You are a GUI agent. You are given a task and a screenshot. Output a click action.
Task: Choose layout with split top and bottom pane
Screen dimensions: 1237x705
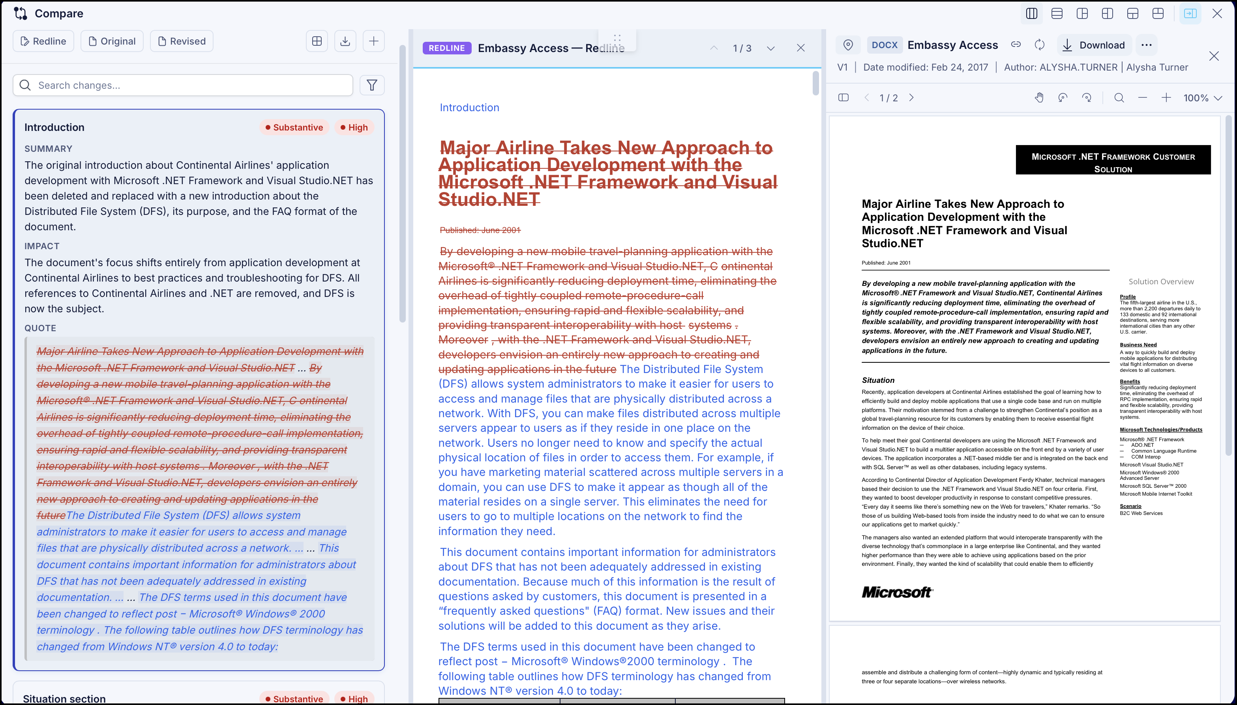[1158, 13]
